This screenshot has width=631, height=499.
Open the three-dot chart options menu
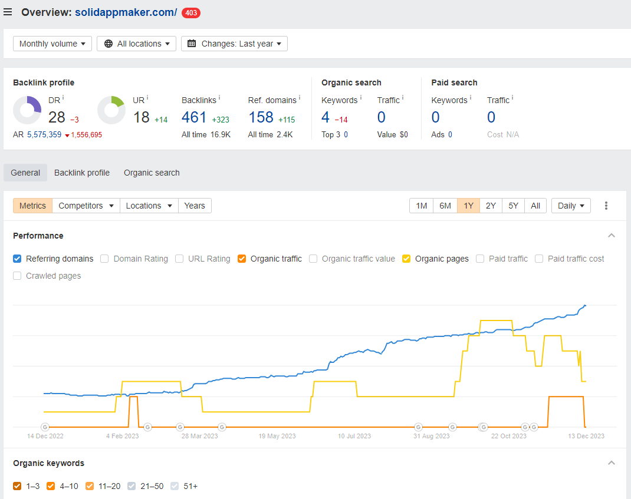[x=606, y=206]
